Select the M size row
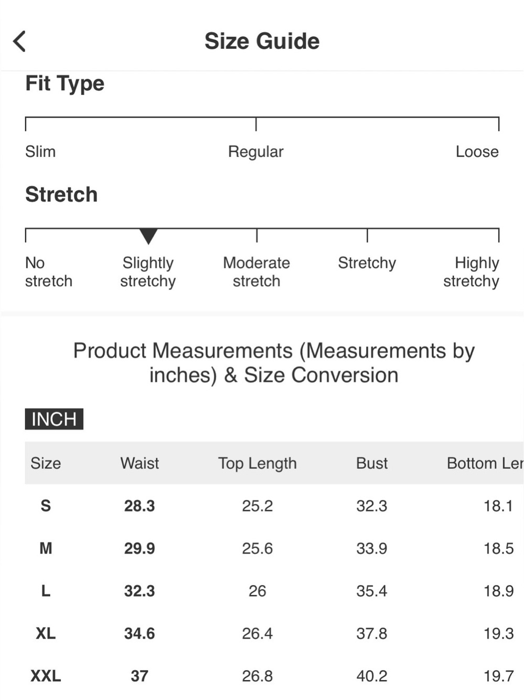 (274, 548)
